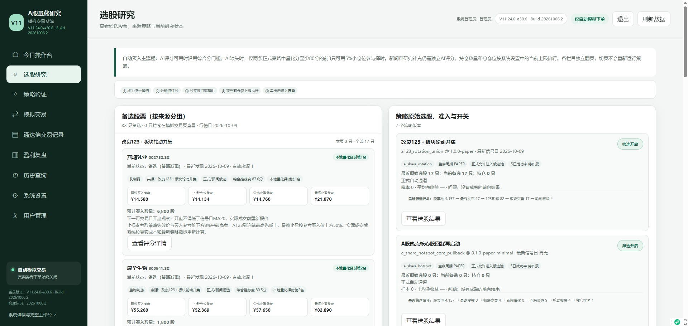Open the 历史查询 page
This screenshot has width=688, height=326.
coord(44,175)
